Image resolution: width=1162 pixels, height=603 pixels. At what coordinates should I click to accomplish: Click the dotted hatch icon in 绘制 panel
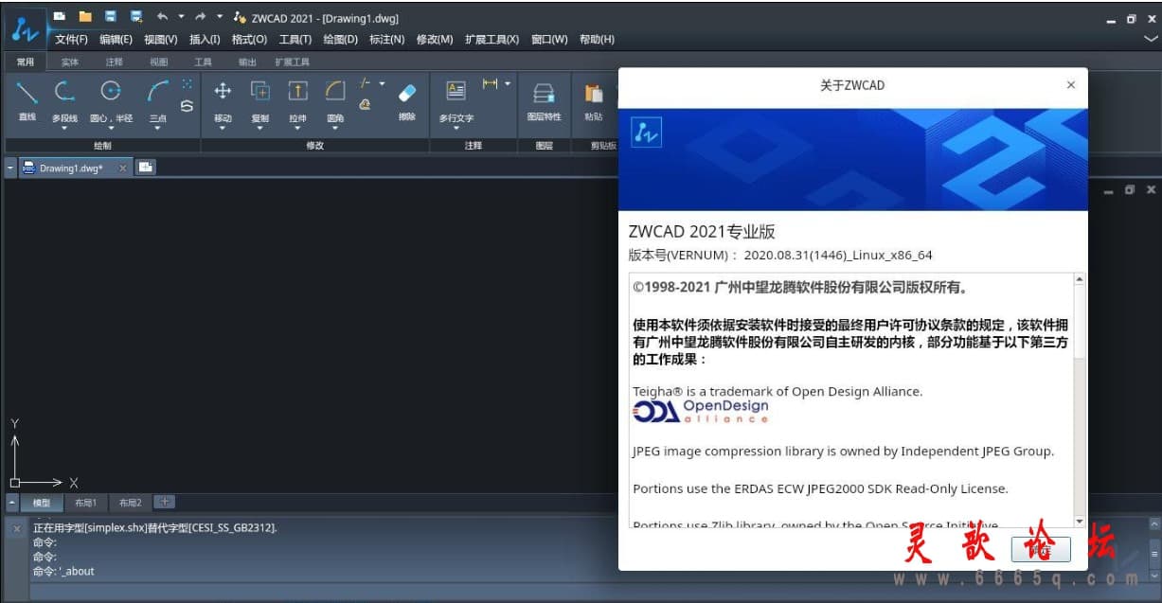187,83
